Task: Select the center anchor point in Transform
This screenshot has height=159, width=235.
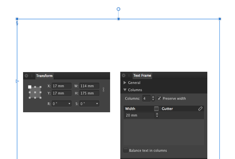Action: (35, 93)
